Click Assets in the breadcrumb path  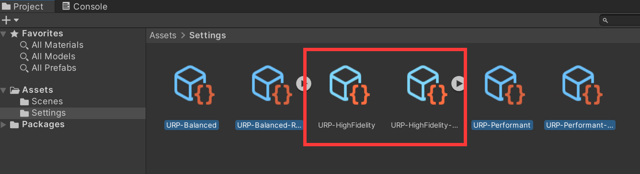(x=163, y=35)
